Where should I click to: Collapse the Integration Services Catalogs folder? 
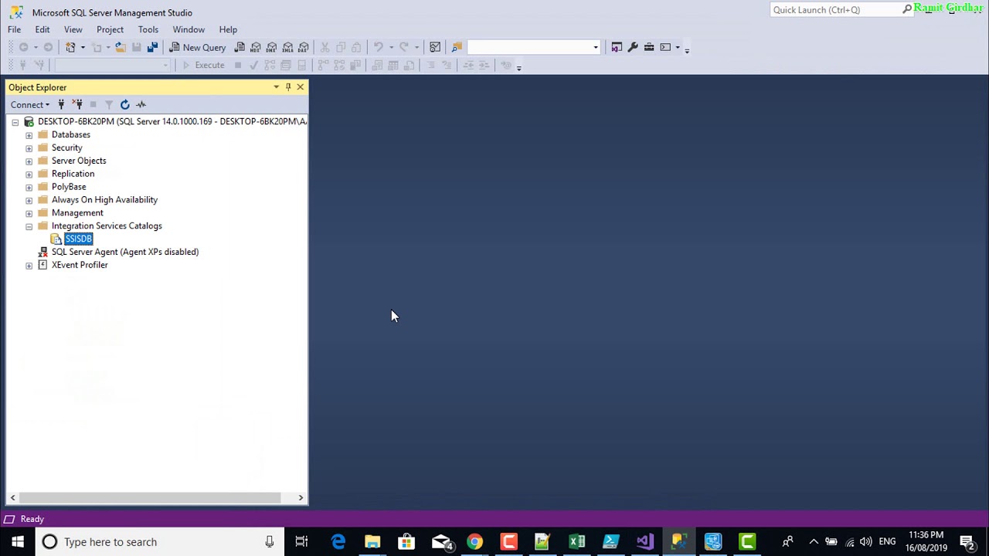(29, 226)
